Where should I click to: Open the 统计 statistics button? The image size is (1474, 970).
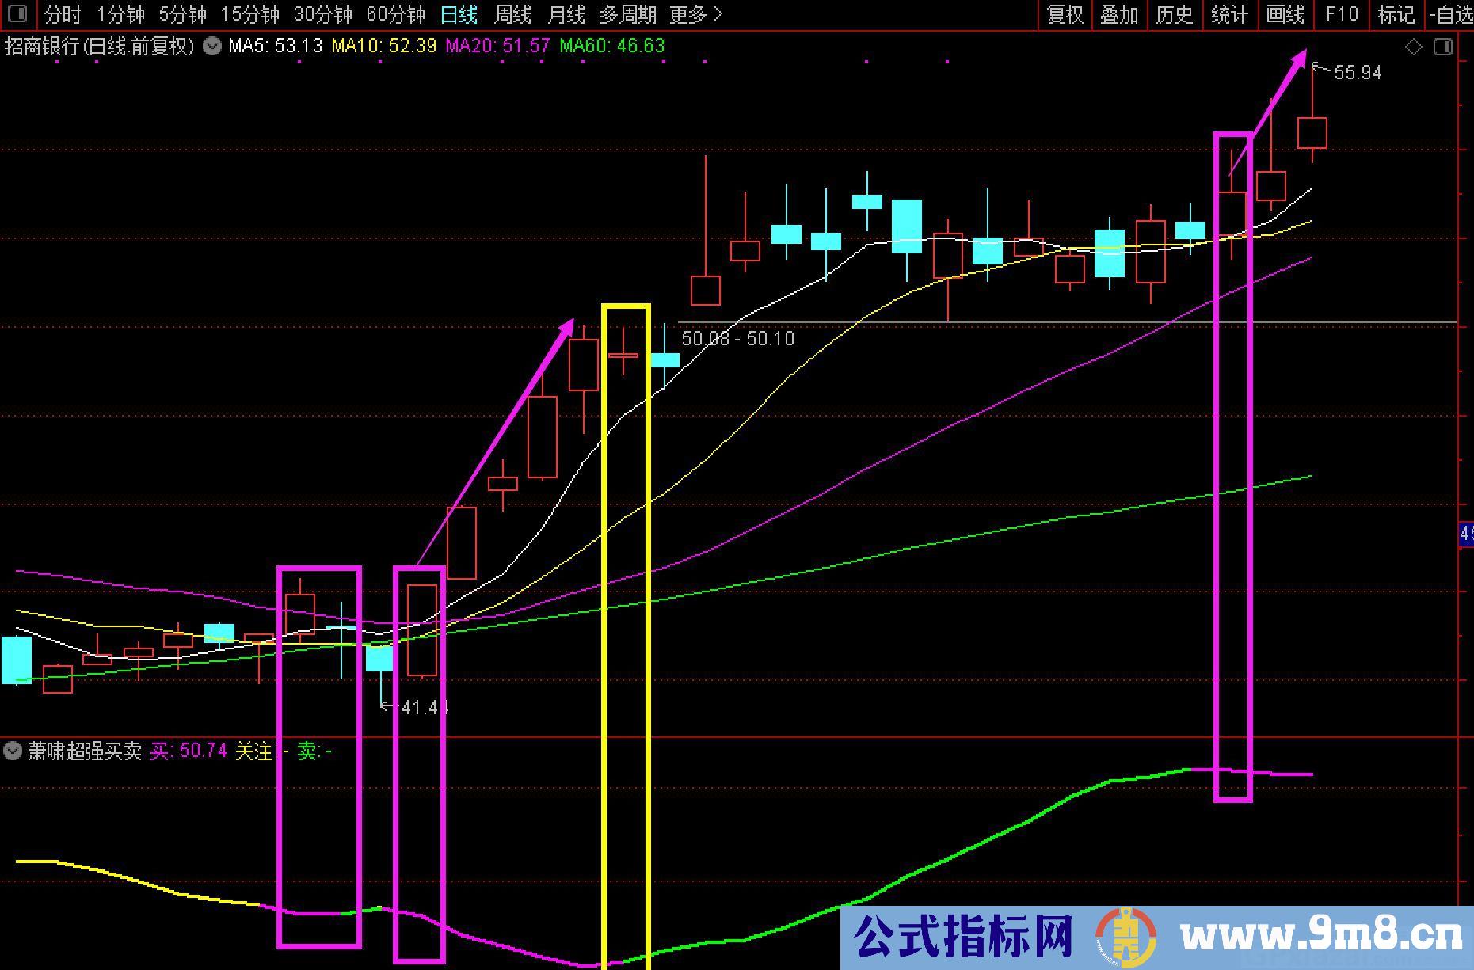pyautogui.click(x=1229, y=14)
